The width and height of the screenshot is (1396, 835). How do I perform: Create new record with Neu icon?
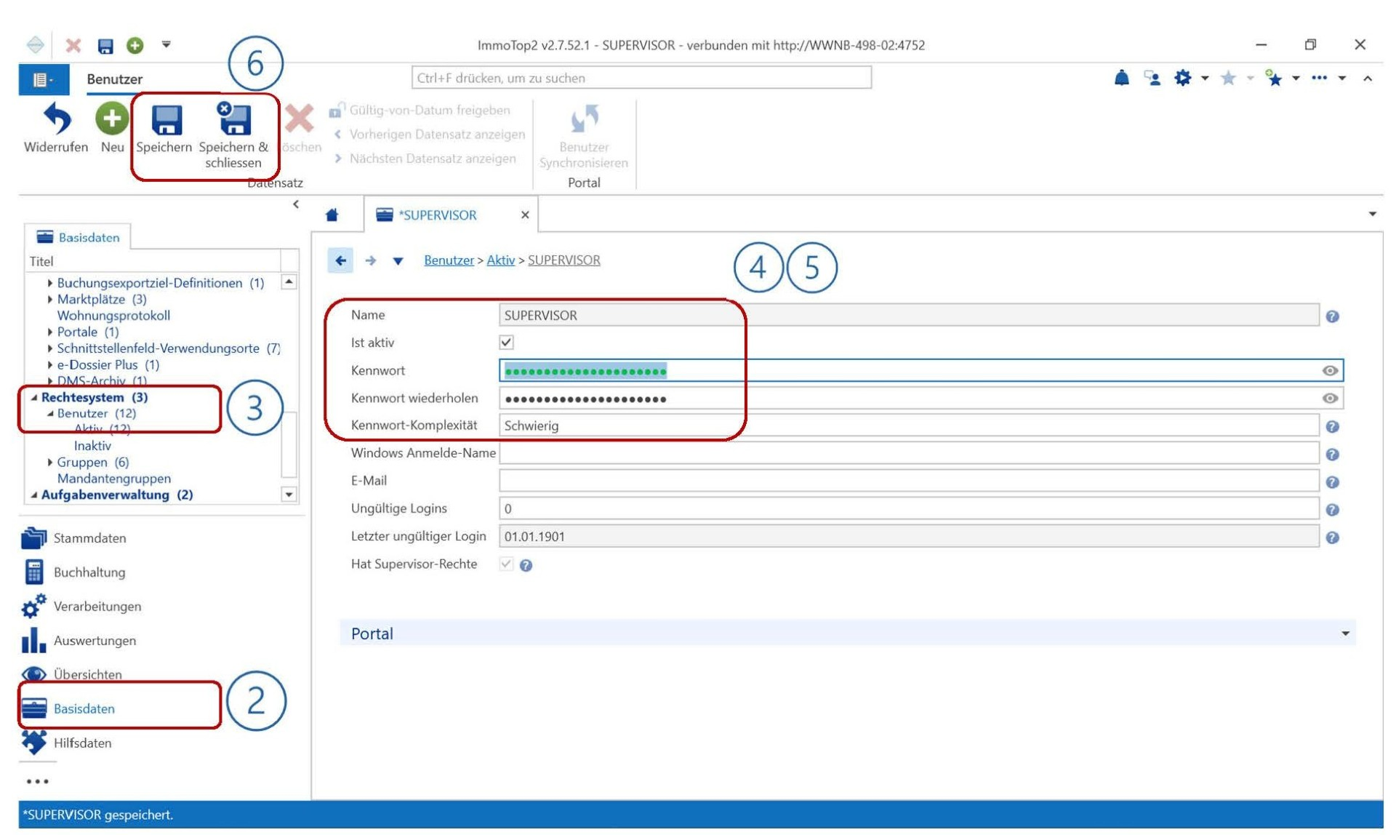(x=111, y=119)
